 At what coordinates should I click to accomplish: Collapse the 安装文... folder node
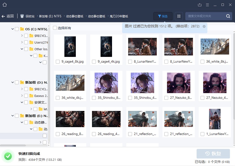[x=22, y=102]
